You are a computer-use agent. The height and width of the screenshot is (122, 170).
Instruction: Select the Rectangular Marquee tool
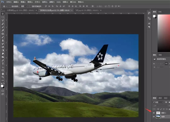coord(3,17)
